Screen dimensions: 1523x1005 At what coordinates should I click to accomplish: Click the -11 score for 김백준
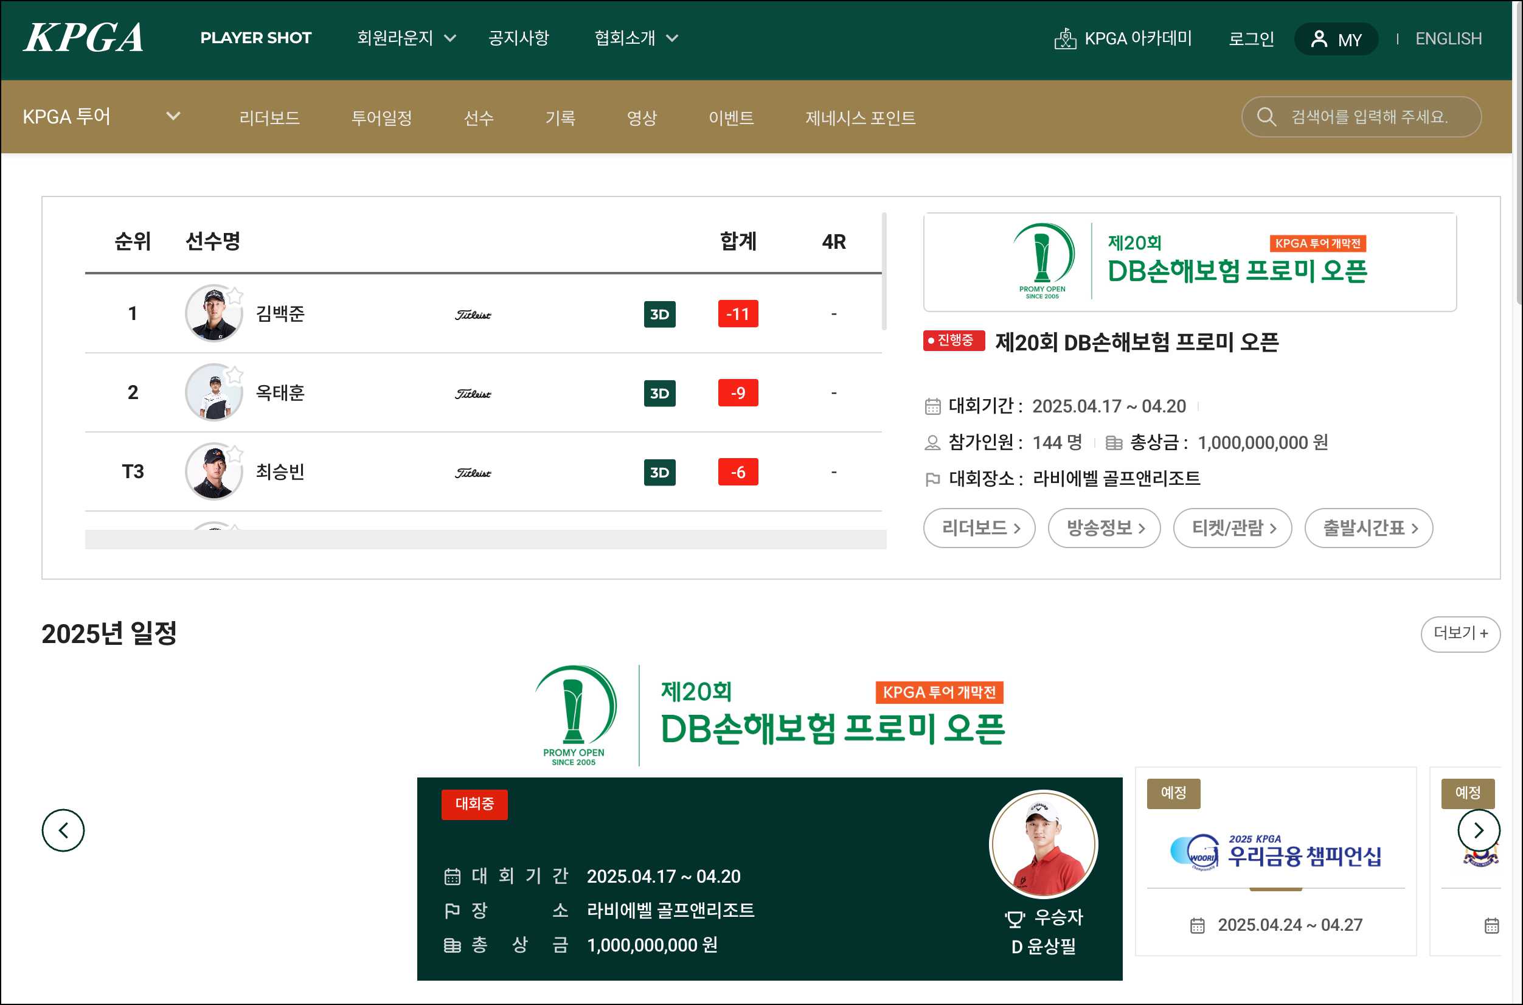[x=738, y=314]
